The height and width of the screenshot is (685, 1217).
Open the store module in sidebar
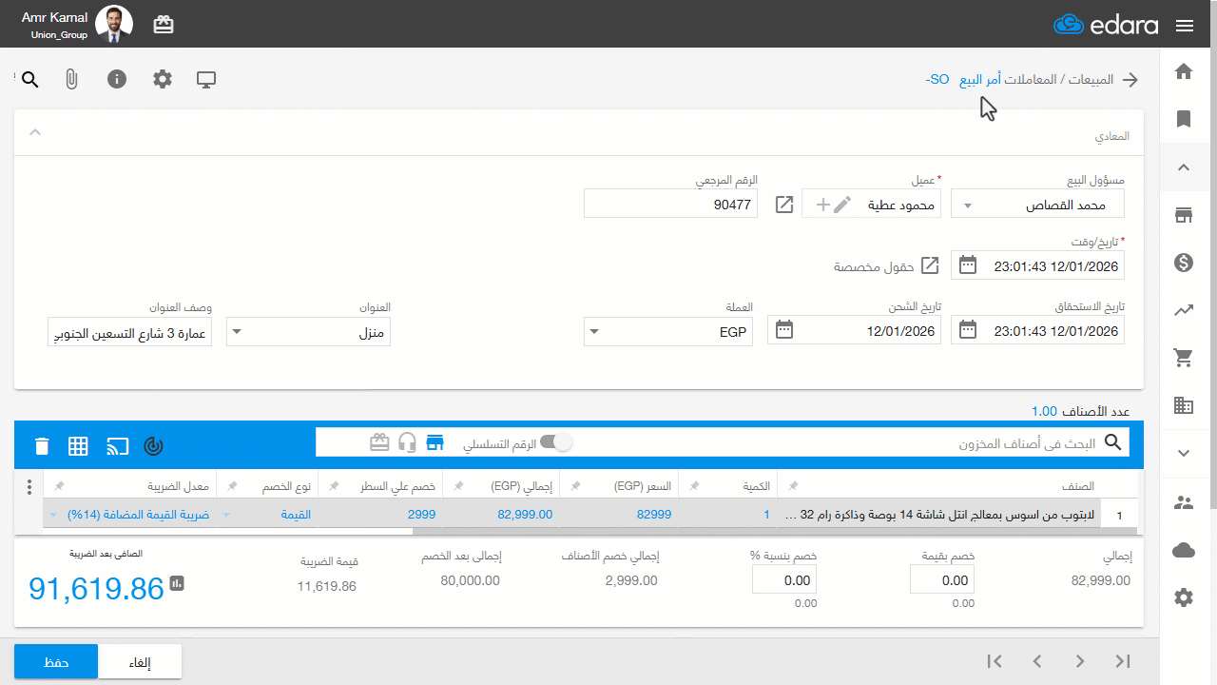(x=1184, y=215)
